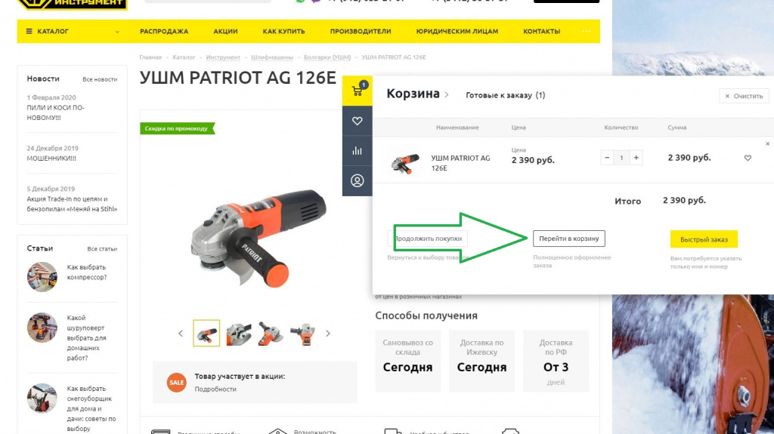Show previous product thumbnail with left arrow

pyautogui.click(x=181, y=334)
